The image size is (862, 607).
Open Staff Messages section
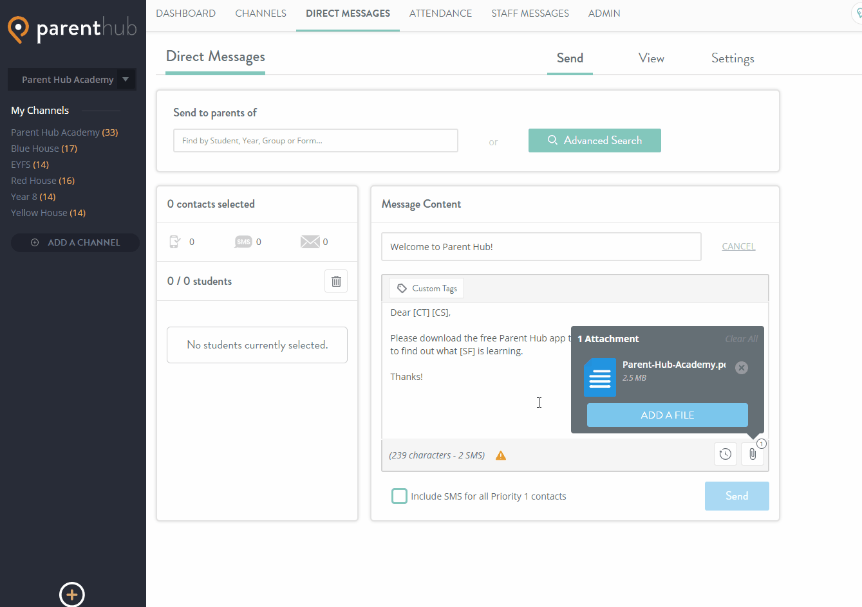pos(530,14)
